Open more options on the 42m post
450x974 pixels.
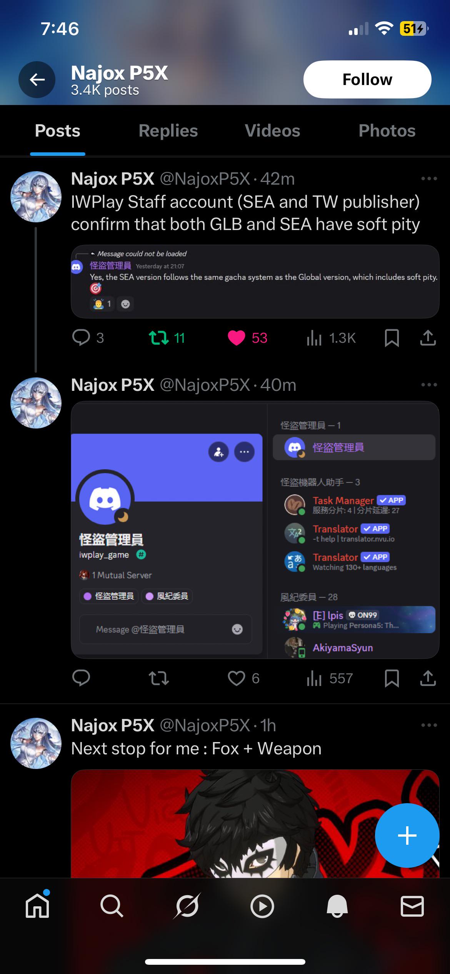coord(429,178)
